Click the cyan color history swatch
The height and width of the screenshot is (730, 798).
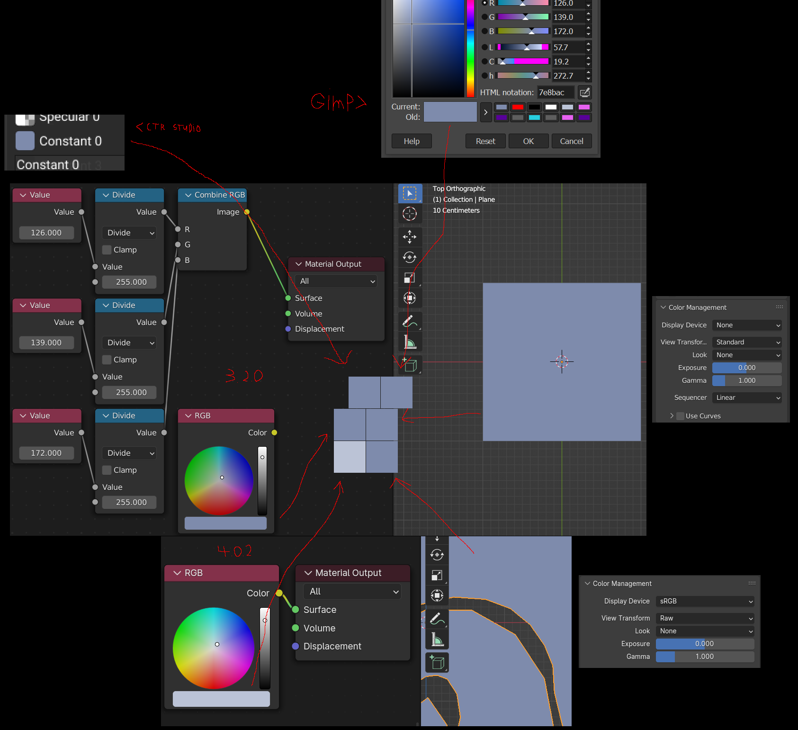tap(535, 117)
